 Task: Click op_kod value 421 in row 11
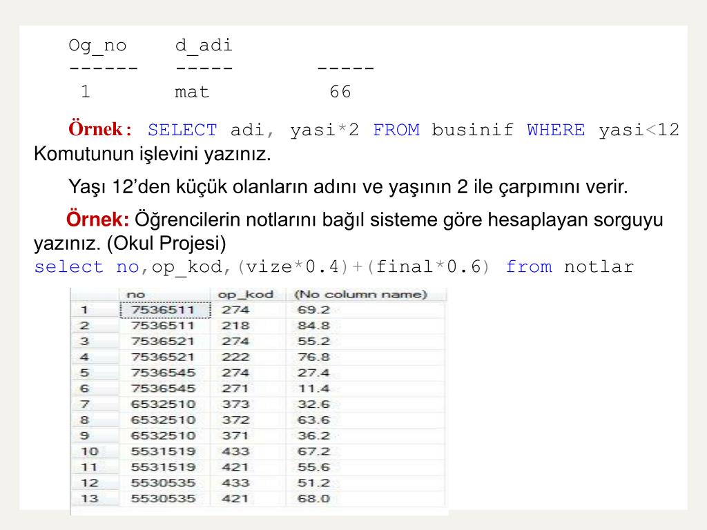[235, 467]
